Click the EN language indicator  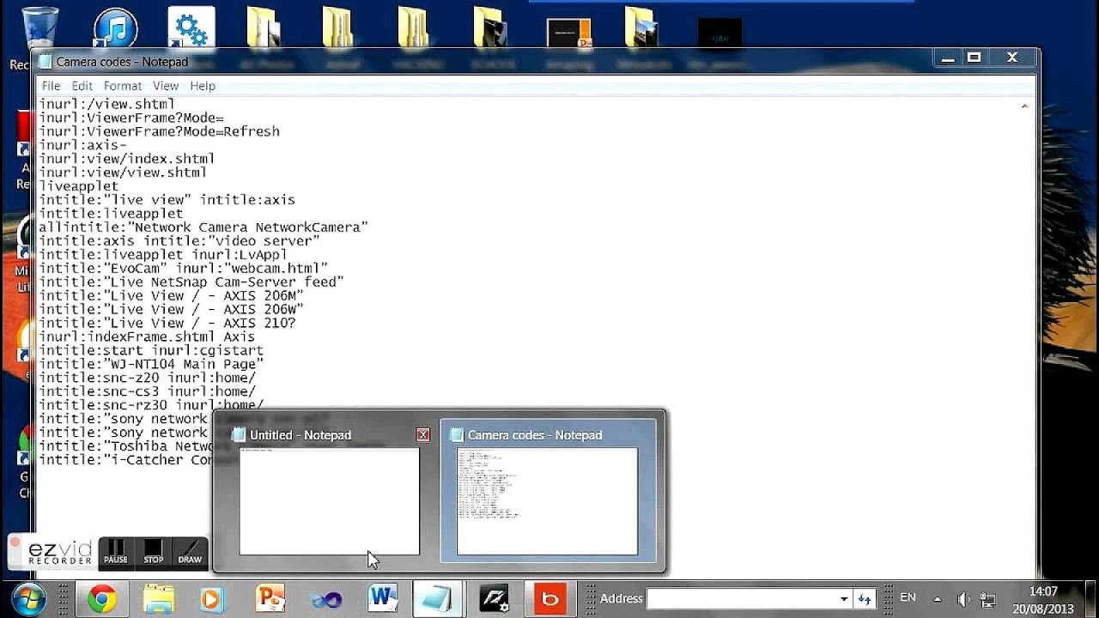(x=908, y=597)
